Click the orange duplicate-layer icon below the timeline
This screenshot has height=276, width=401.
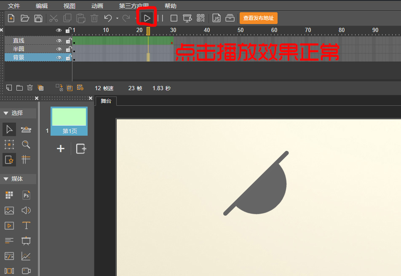tap(40, 88)
